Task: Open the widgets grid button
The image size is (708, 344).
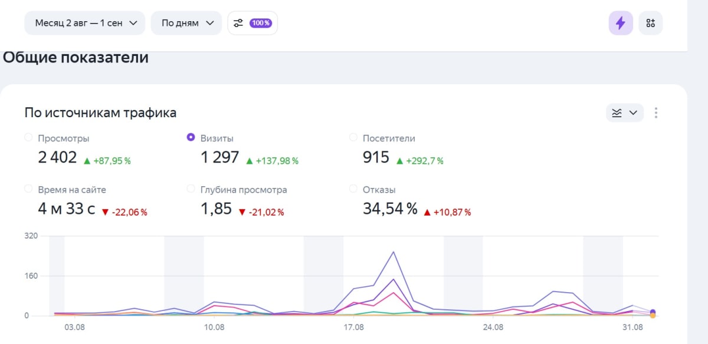Action: tap(651, 24)
